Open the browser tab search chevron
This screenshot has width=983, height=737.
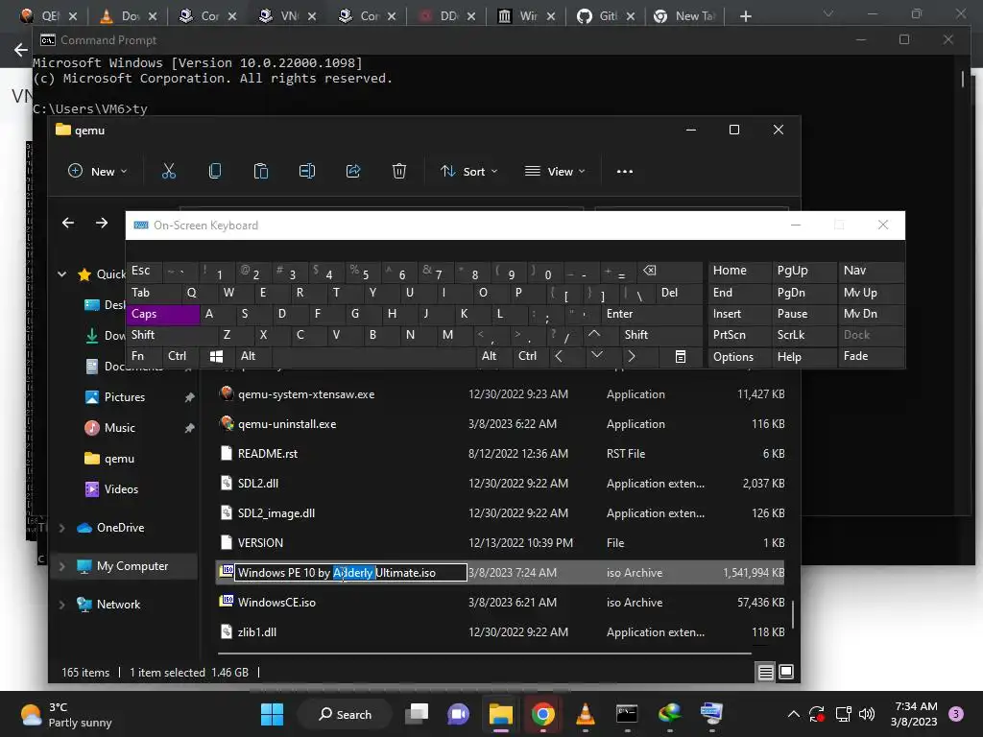coord(828,13)
